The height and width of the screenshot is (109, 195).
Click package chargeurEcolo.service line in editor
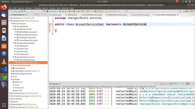[x=79, y=18]
